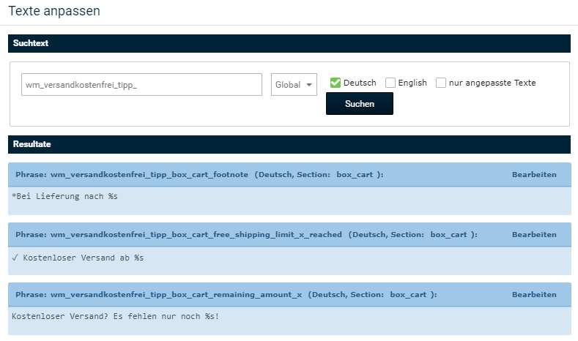Click the Texte anpassen page title
Image resolution: width=578 pixels, height=341 pixels.
[x=54, y=11]
